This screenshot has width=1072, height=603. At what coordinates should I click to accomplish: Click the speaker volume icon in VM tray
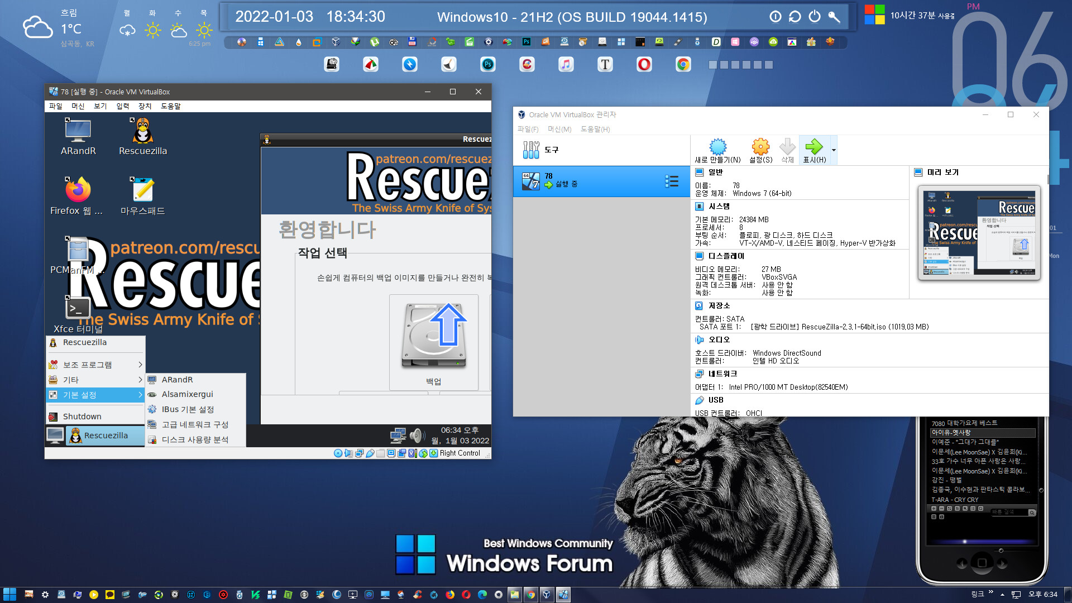(x=417, y=435)
